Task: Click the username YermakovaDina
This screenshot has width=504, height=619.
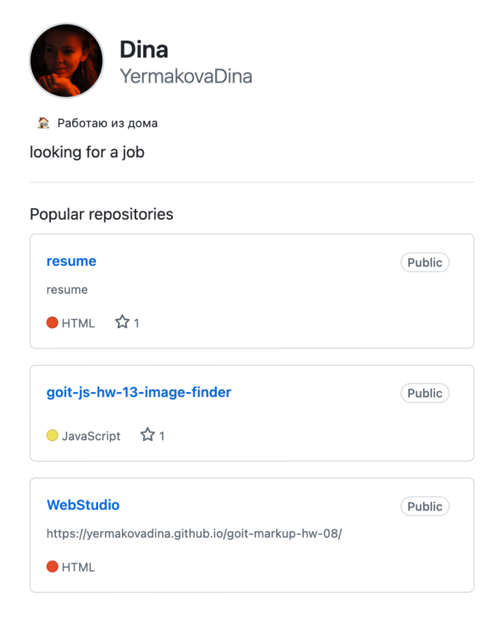Action: tap(186, 76)
